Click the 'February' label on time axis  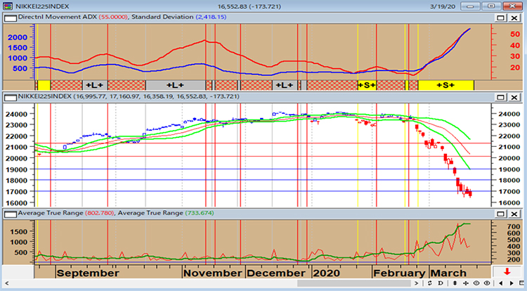pos(398,273)
